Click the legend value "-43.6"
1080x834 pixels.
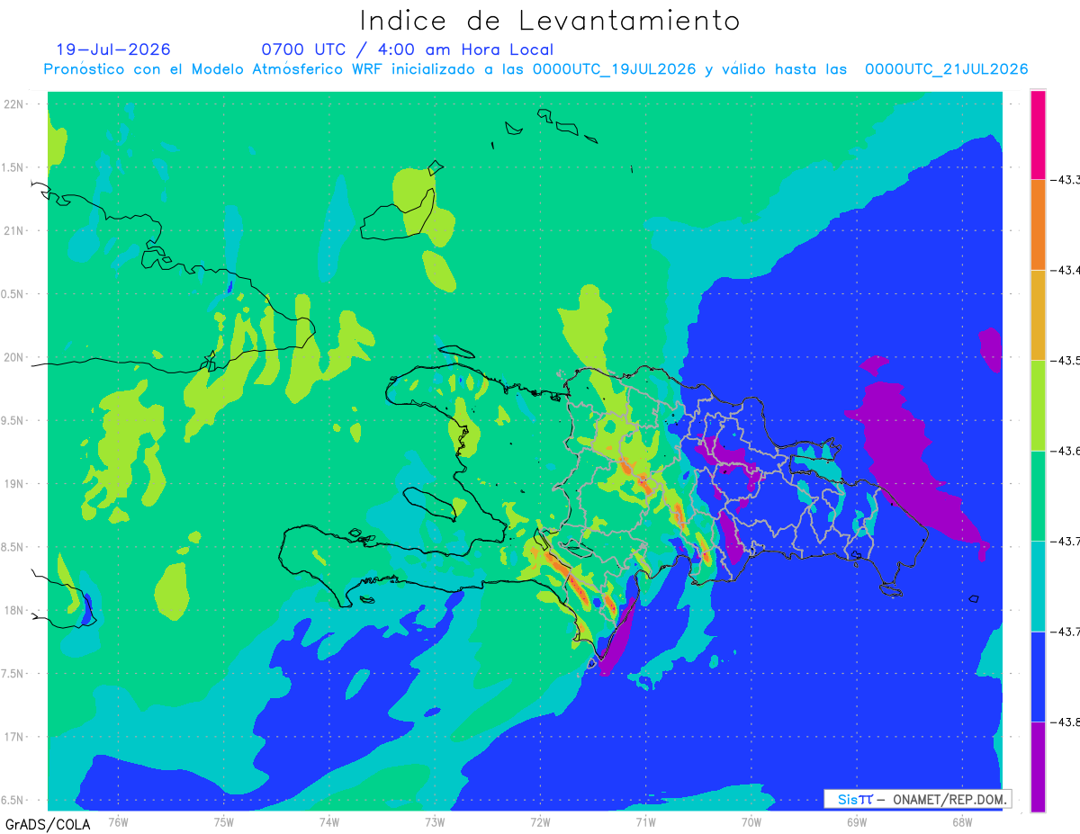click(1066, 451)
